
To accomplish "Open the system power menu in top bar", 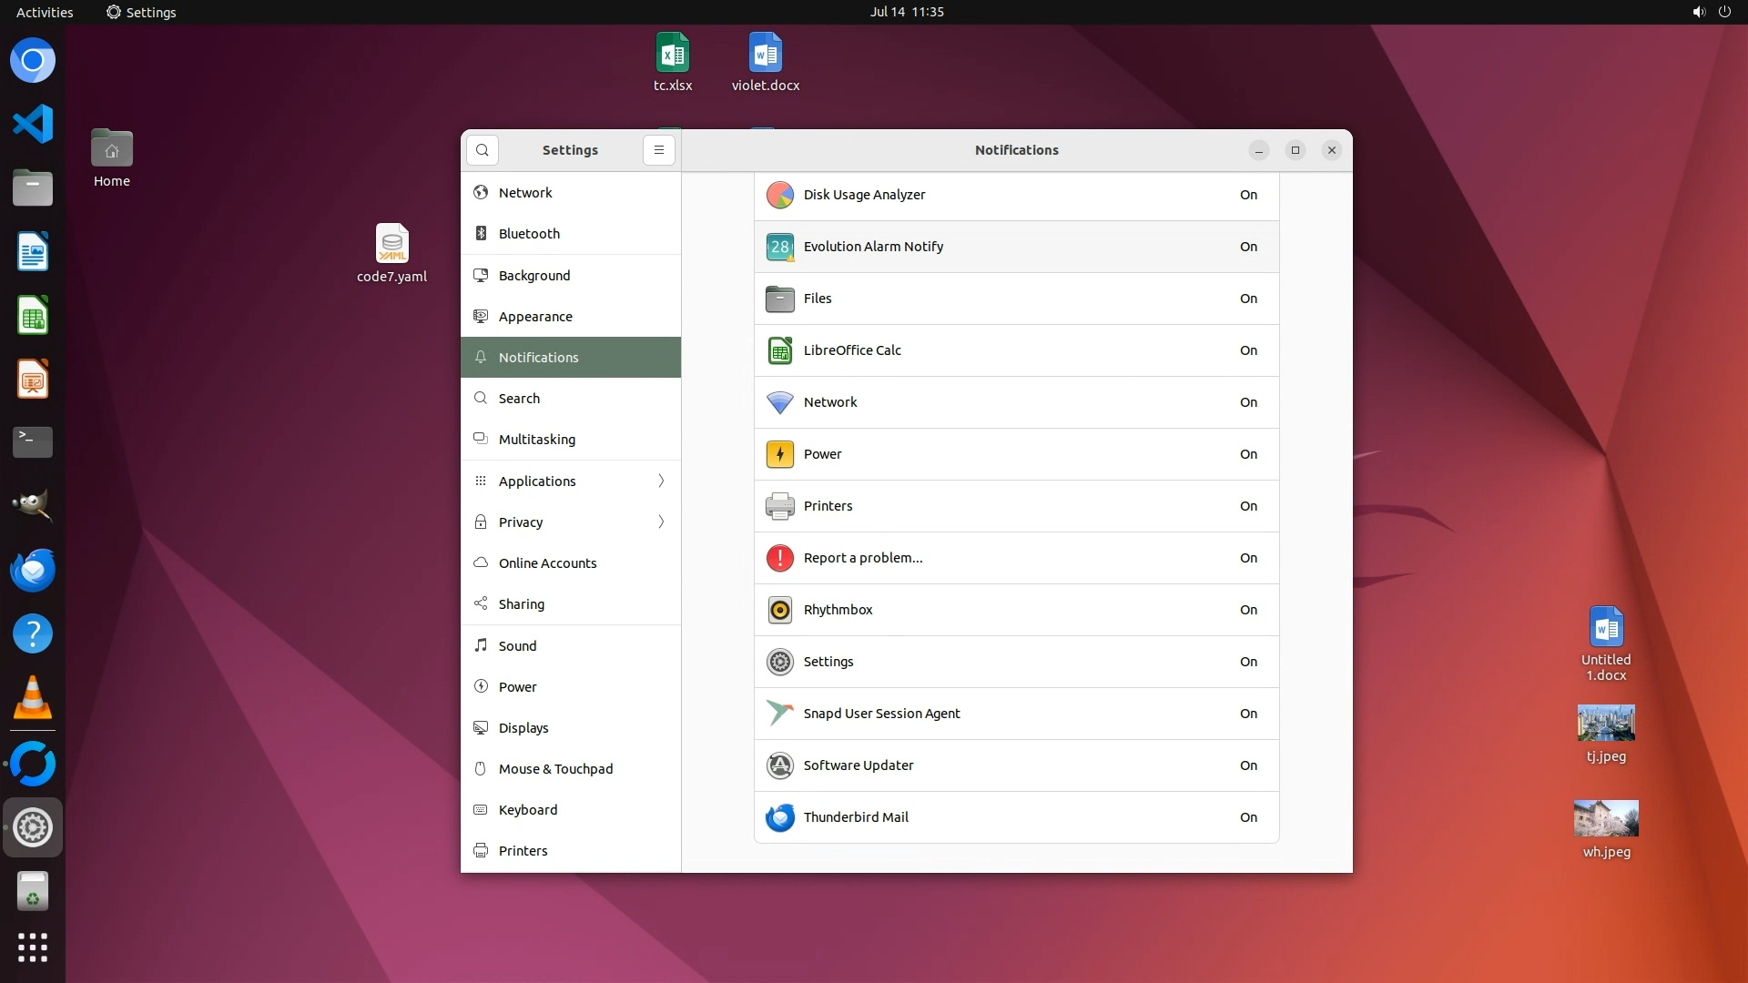I will 1724,12.
